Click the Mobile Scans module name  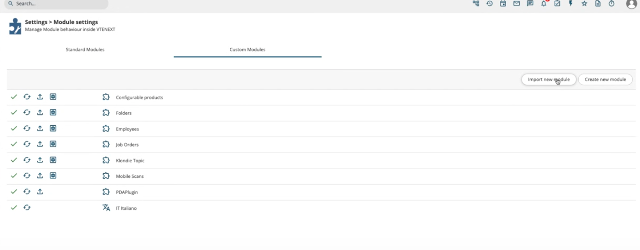pyautogui.click(x=130, y=176)
